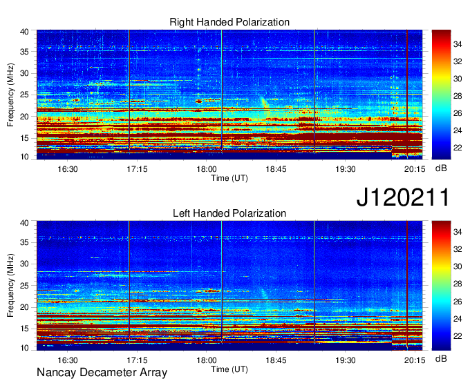Select the "J120211" observation label
The image size is (470, 381).
(x=403, y=197)
